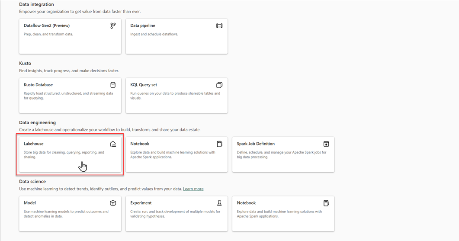Click "Use machine learning models to predict" text

(x=66, y=214)
